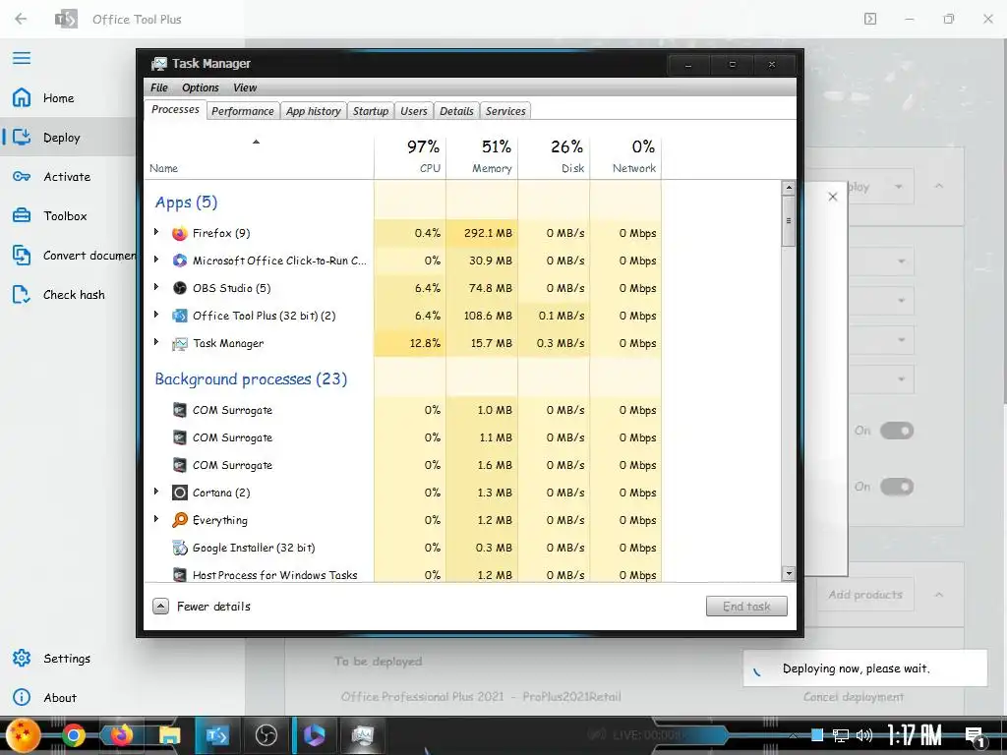
Task: Select Microsoft Office Click-to-Run process icon
Action: click(x=179, y=261)
